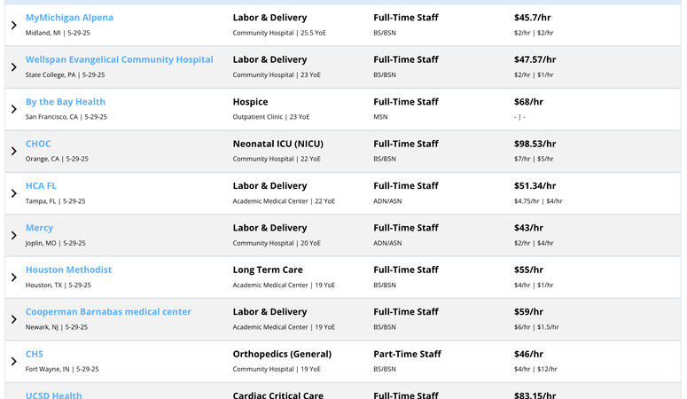Click the Houston Methodist link
The height and width of the screenshot is (399, 687).
coord(68,270)
